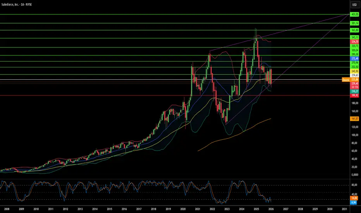The height and width of the screenshot is (213, 361).
Task: Select the blue 272,49 price label
Action: click(354, 58)
